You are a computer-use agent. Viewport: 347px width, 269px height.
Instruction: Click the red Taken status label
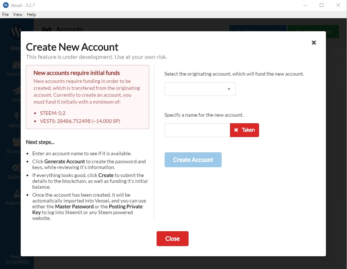(244, 130)
